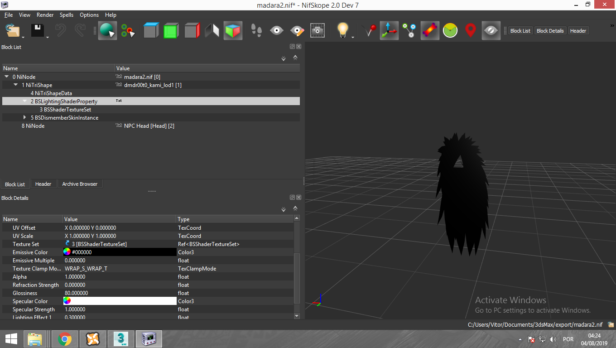This screenshot has height=348, width=616.
Task: Click the eye with pencil view icon
Action: click(x=297, y=31)
